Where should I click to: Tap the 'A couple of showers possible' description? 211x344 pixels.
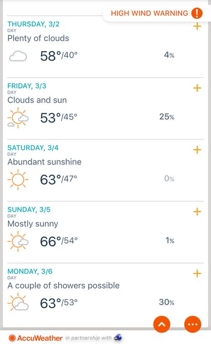pyautogui.click(x=64, y=286)
